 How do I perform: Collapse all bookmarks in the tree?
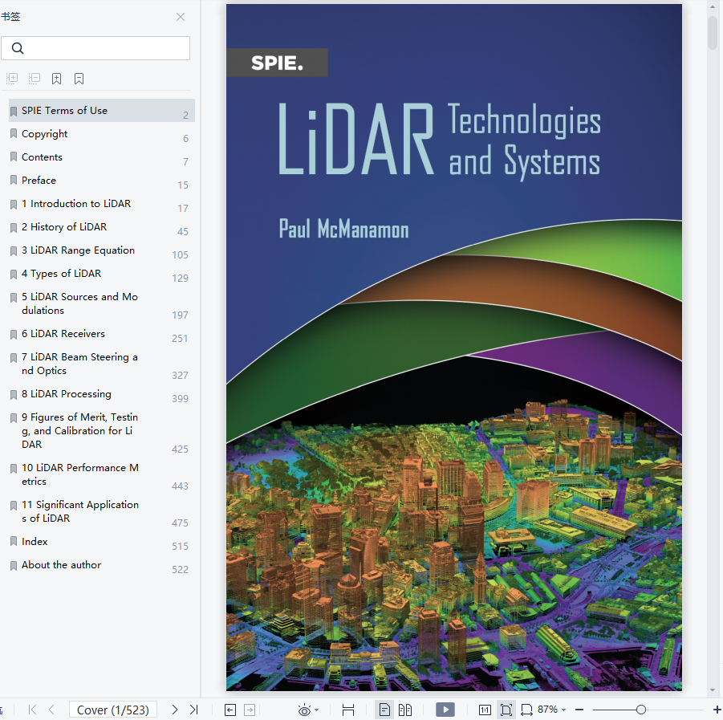35,79
